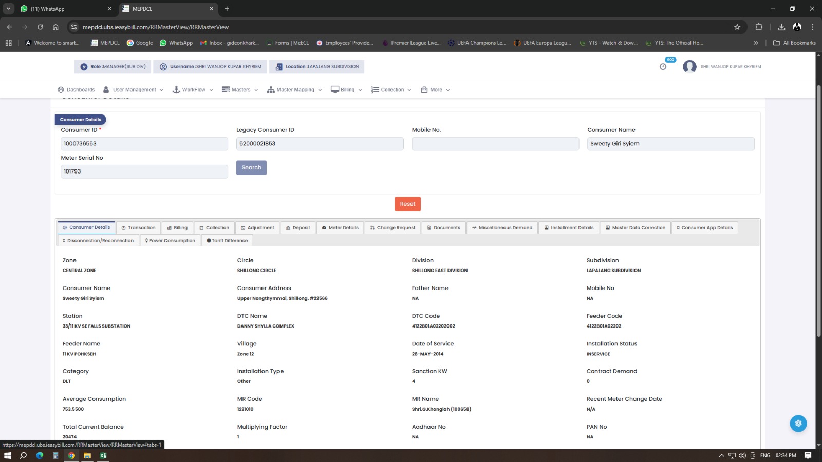Click the session timer clock icon
822x462 pixels.
click(663, 67)
